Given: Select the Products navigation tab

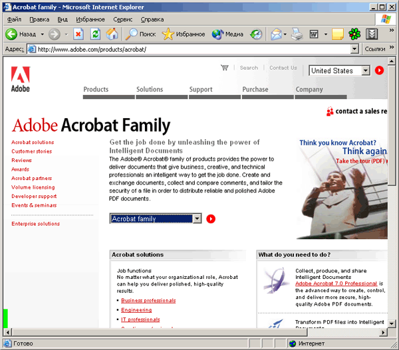Looking at the screenshot, I should tap(108, 92).
